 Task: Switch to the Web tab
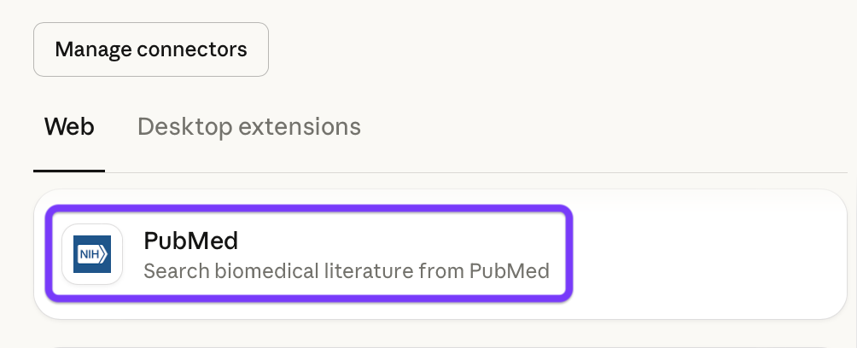click(69, 127)
